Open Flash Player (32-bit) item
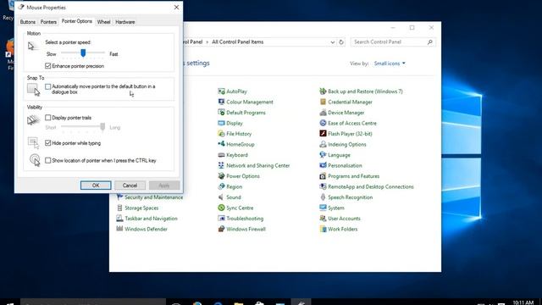The image size is (542, 305). point(350,134)
